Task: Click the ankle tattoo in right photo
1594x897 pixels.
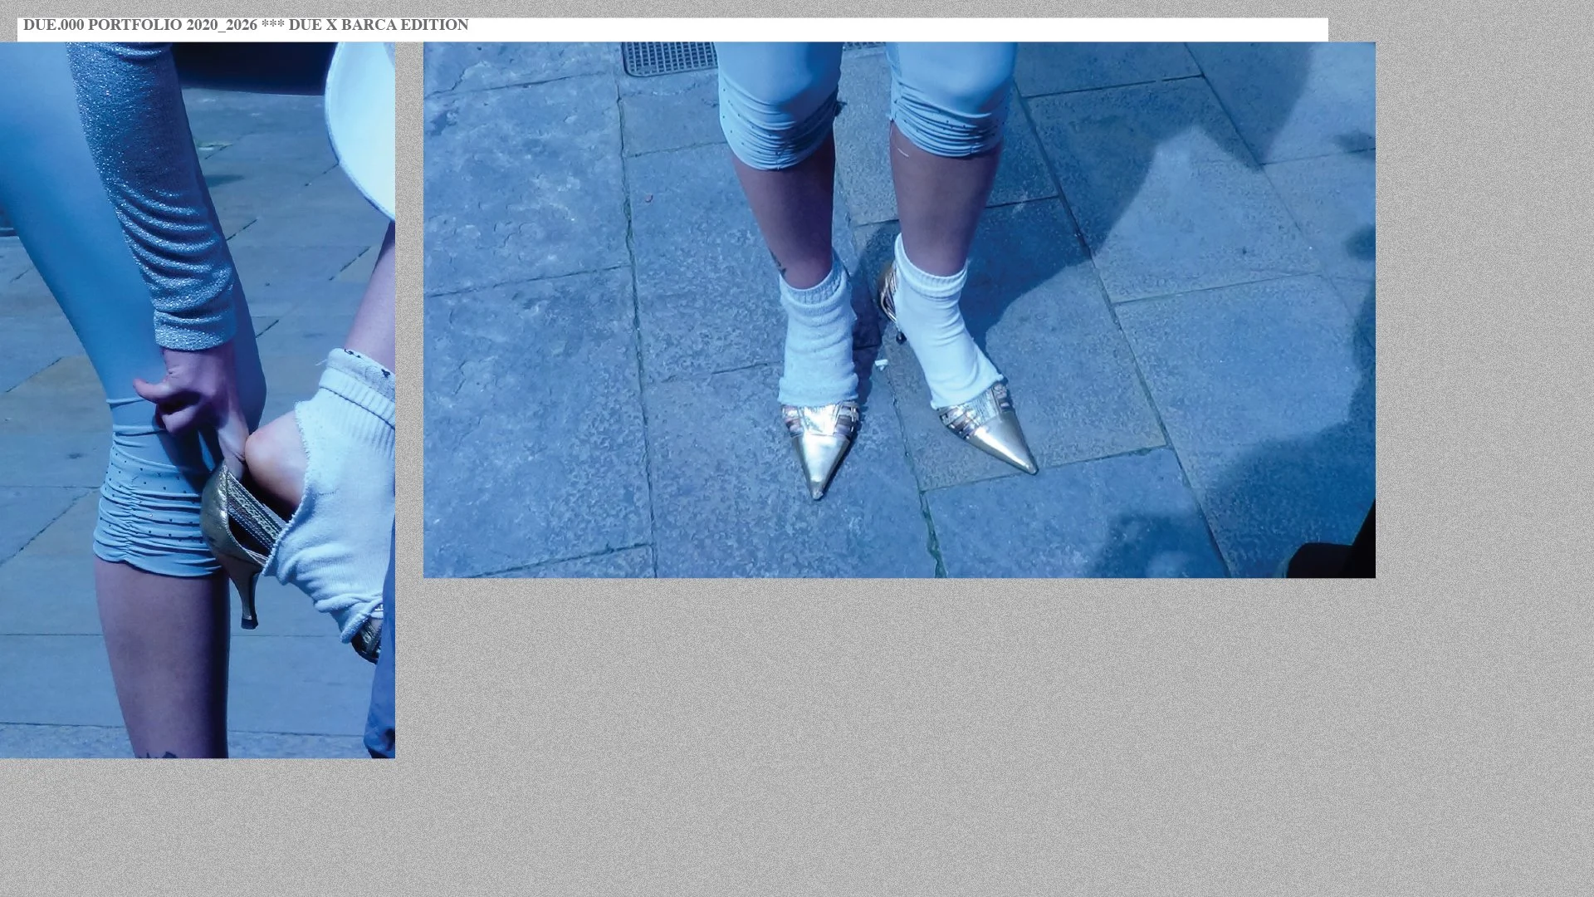Action: pos(779,266)
